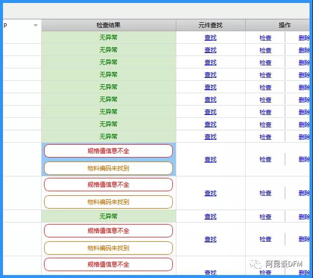The width and height of the screenshot is (313, 278).
Task: Run 检查 in the ninth 无异常 row
Action: [265, 137]
